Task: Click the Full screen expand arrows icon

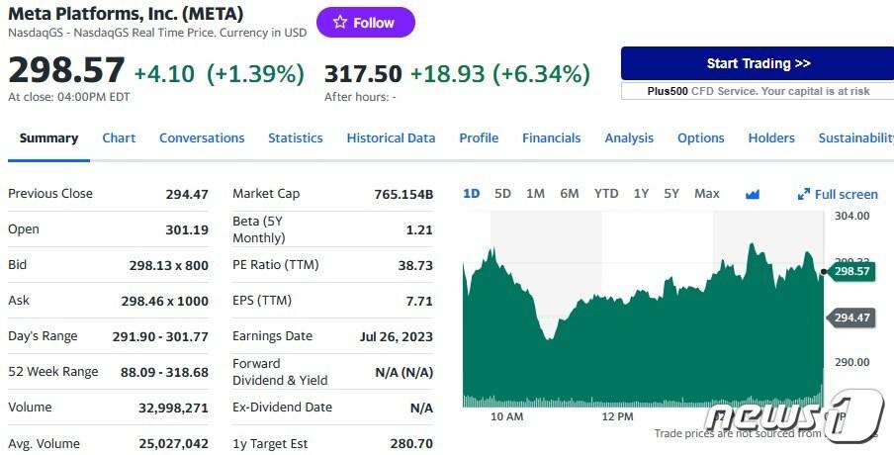Action: click(x=804, y=195)
